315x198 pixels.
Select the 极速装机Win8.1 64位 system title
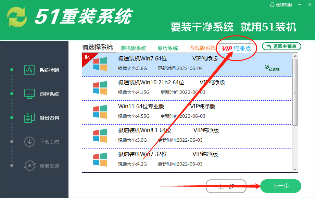(144, 130)
